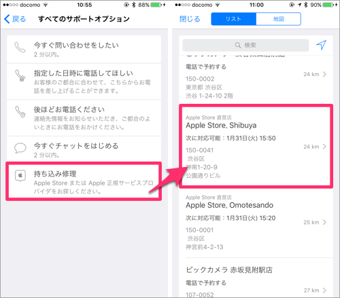Open chevron for ビックカメラ 赤坂見附駅店

[324, 291]
